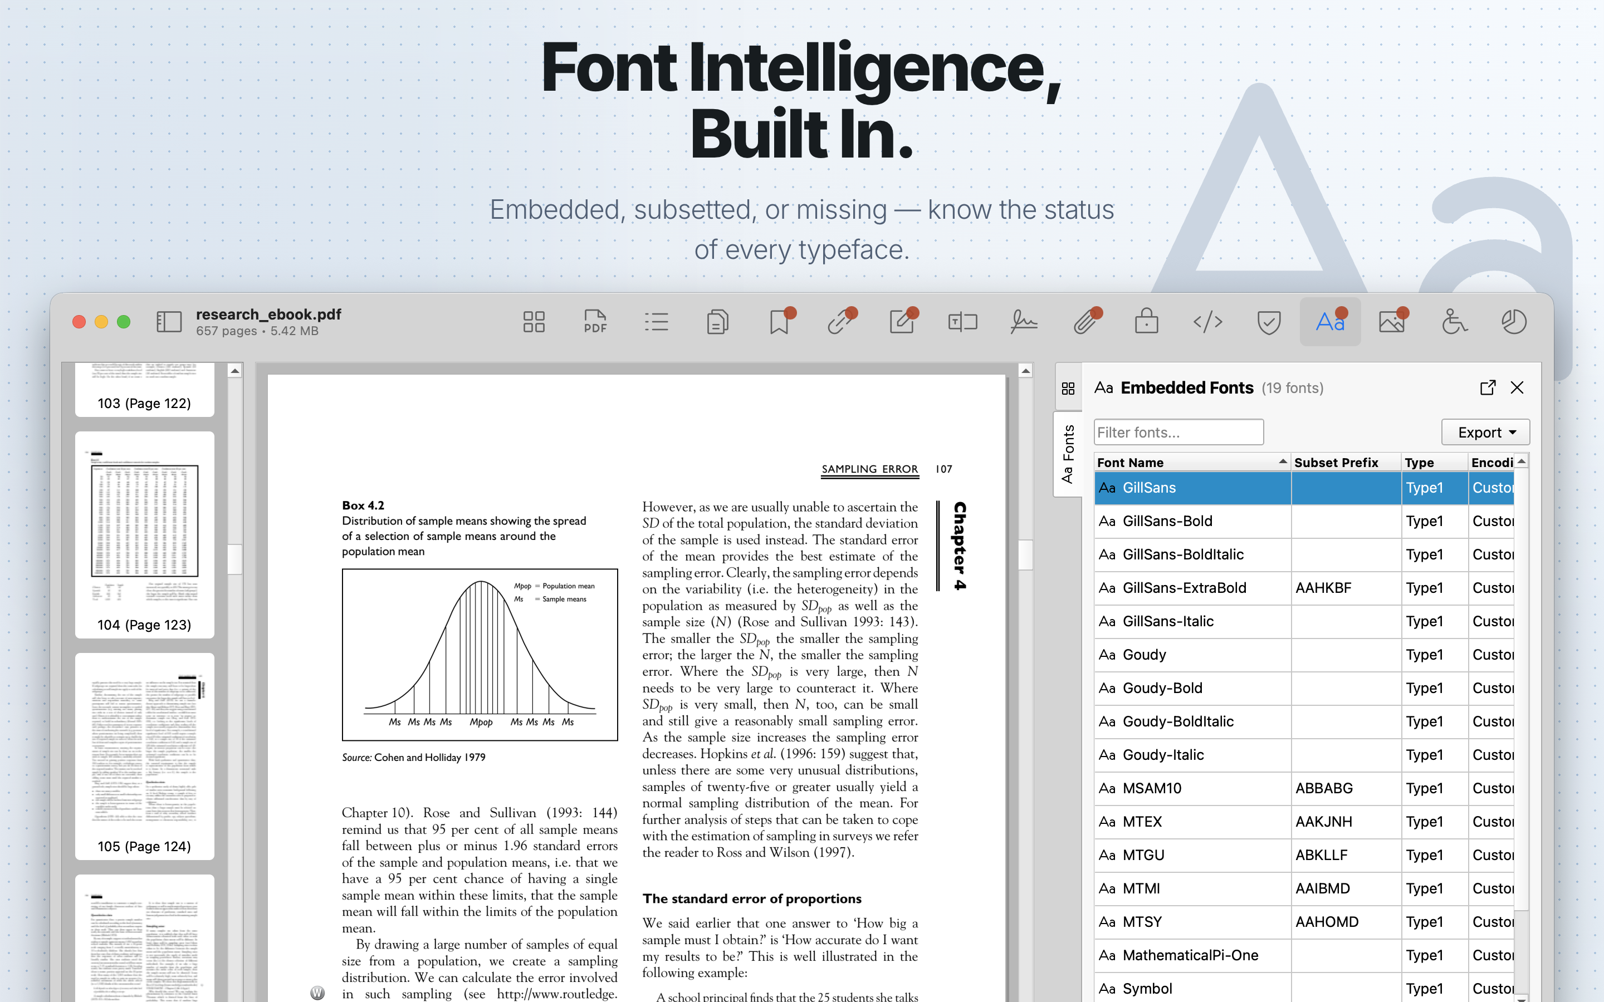Screen dimensions: 1604x1002
Task: Open the security lock tool
Action: coord(1147,322)
